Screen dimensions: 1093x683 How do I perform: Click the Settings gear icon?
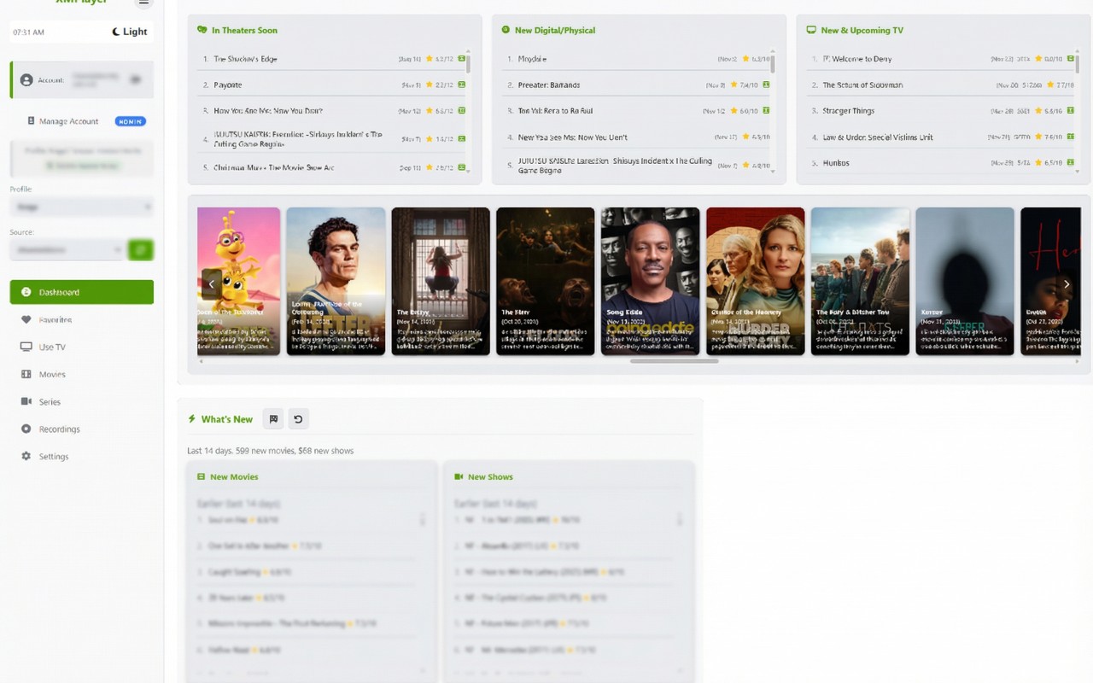click(x=26, y=456)
